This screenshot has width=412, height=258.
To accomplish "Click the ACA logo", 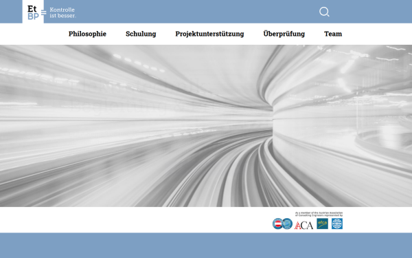I will [304, 225].
